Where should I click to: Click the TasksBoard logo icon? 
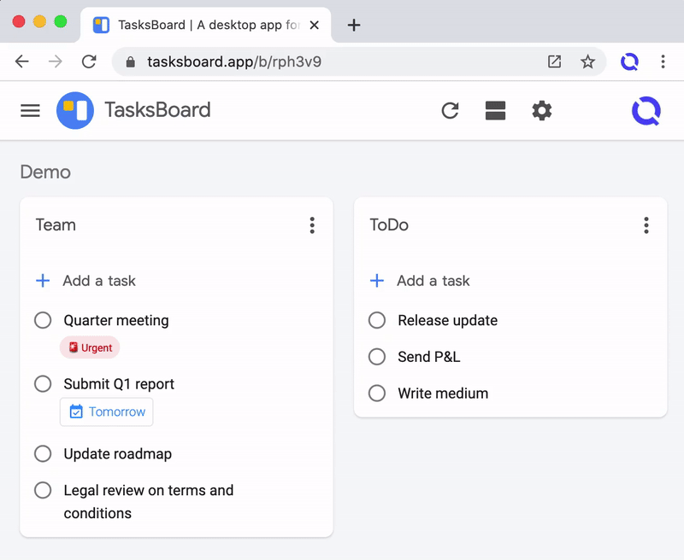75,111
